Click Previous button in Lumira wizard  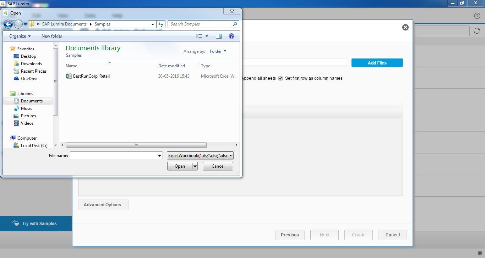coord(290,235)
